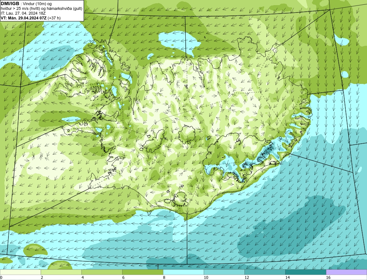
Task: Click the dark teal 14–16 legend swatch
Action: [x=305, y=272]
